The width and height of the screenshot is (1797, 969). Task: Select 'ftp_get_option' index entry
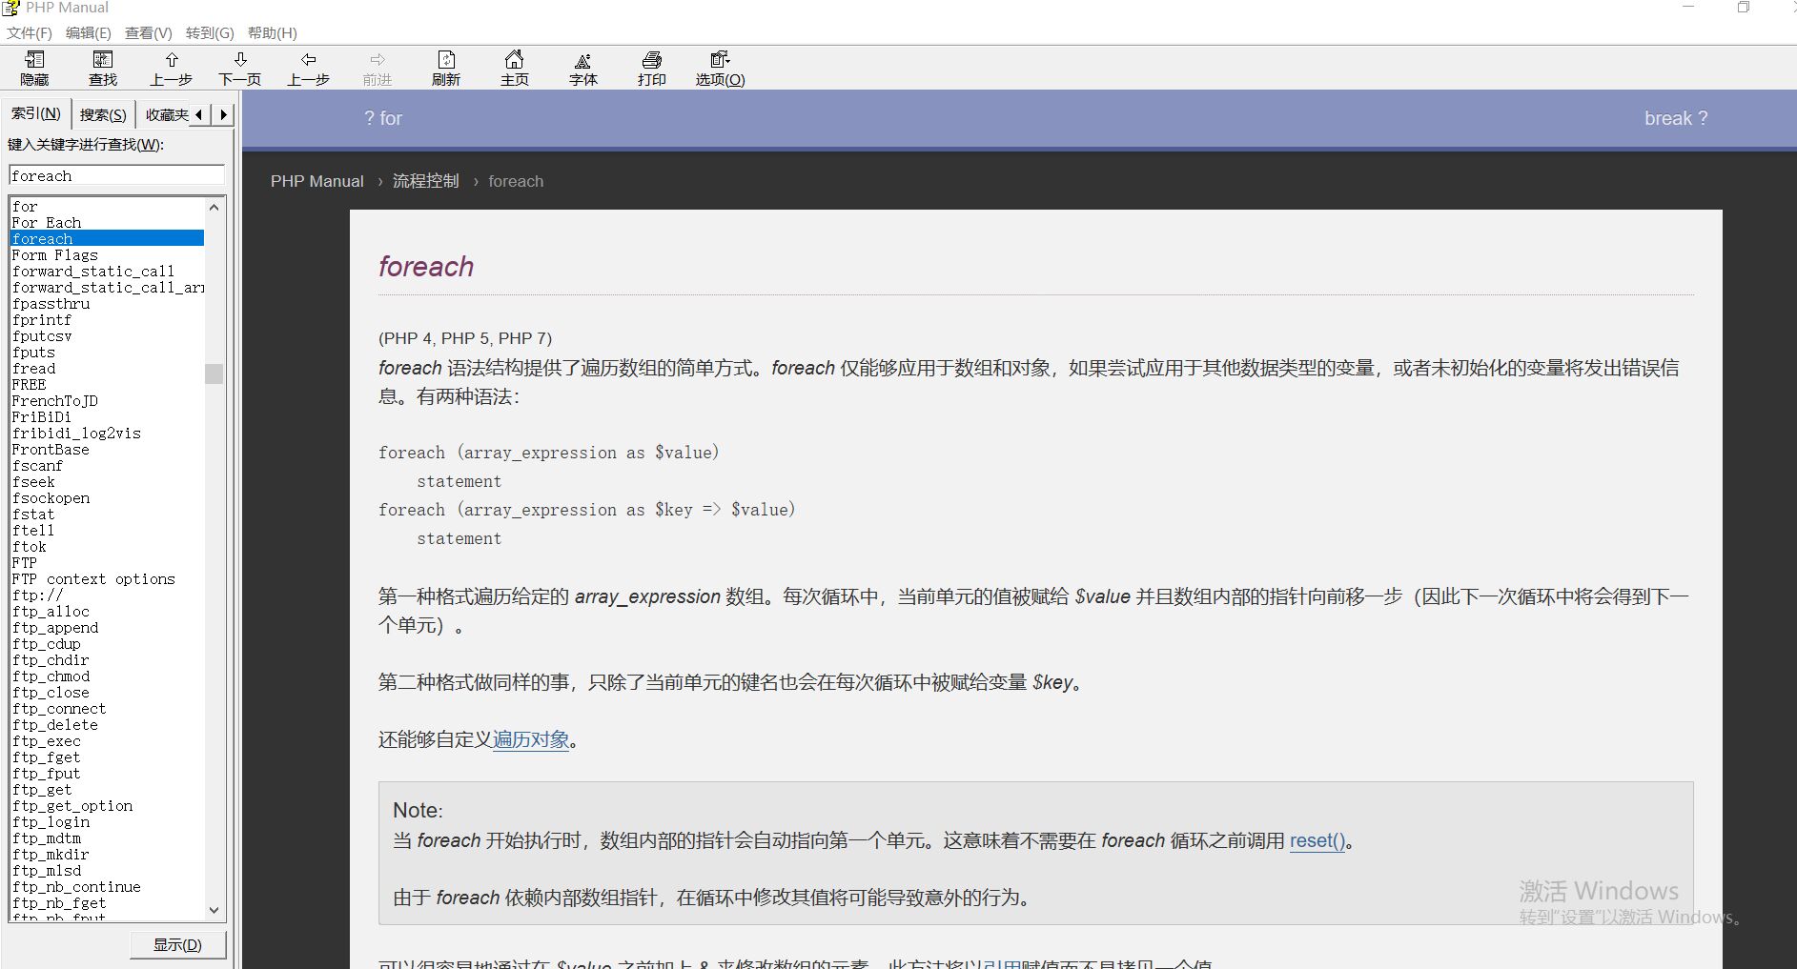tap(72, 805)
